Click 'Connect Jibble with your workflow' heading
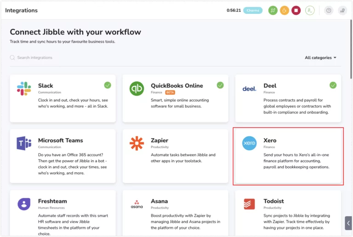353x237 pixels. pyautogui.click(x=75, y=32)
